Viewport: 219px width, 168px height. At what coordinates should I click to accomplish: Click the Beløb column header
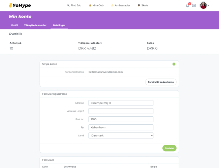pos(154,167)
